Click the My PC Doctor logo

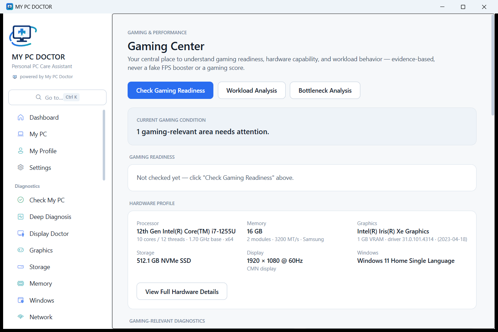pyautogui.click(x=23, y=36)
